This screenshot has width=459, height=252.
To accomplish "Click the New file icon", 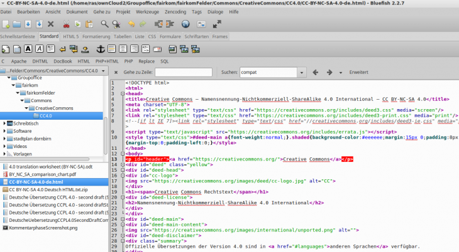I will click(x=6, y=24).
